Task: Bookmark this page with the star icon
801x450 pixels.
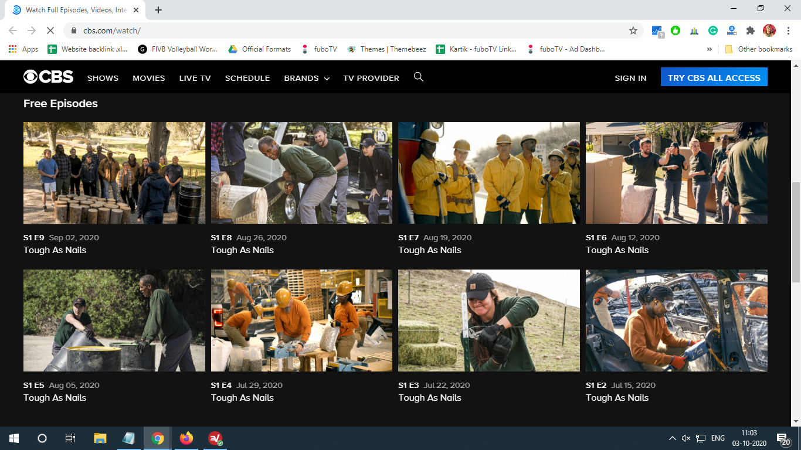Action: coord(633,30)
